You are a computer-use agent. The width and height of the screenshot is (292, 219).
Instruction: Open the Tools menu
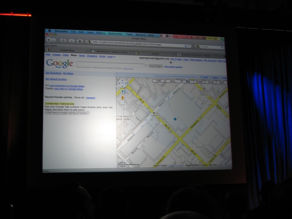[129, 34]
